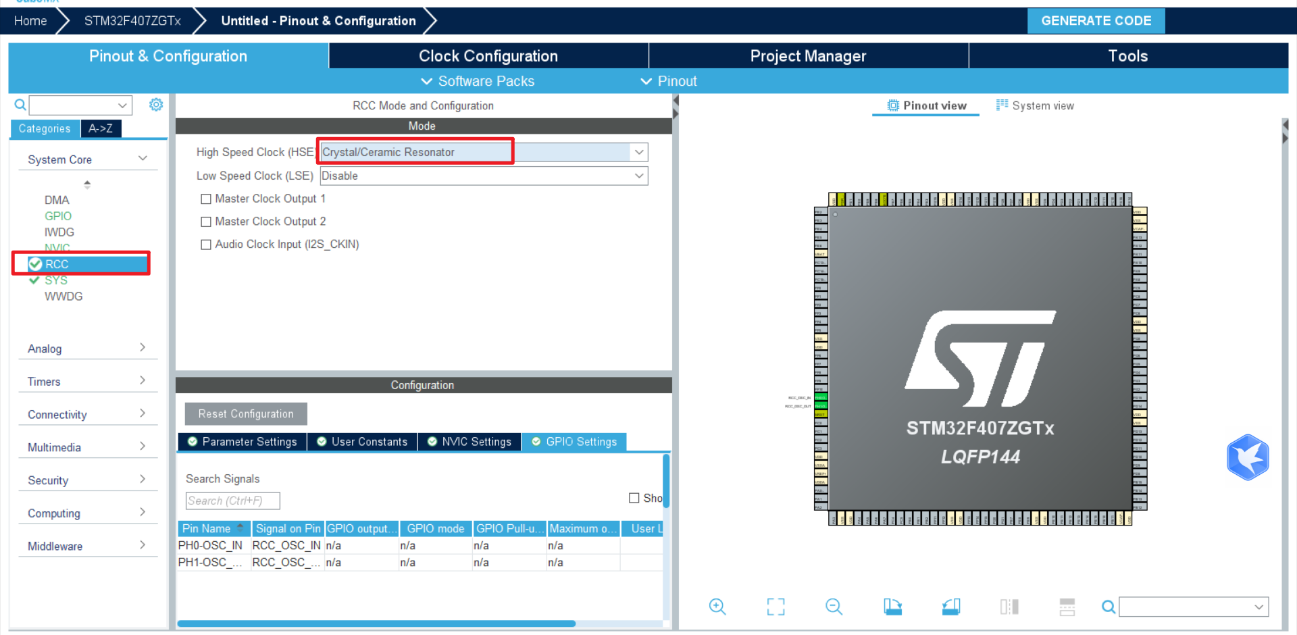This screenshot has width=1297, height=635.
Task: Flip the chip horizontally
Action: 1009,607
